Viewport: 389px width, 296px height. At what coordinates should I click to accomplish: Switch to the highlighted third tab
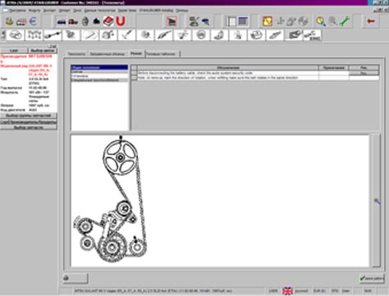click(x=136, y=53)
